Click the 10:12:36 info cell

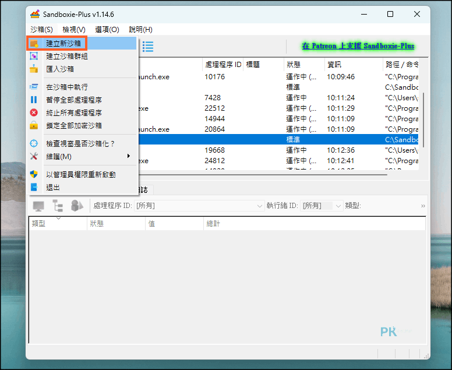pyautogui.click(x=341, y=150)
